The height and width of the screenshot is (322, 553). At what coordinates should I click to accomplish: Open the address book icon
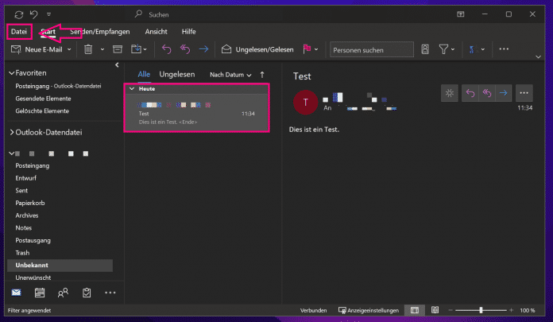pos(425,49)
